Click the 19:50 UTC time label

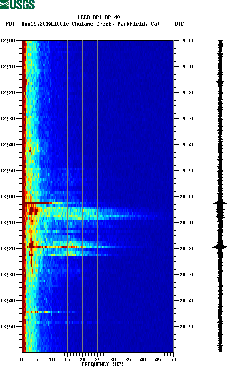[187, 171]
